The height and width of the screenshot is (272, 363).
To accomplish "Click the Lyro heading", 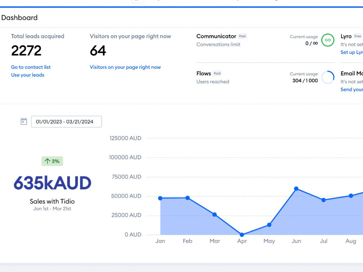I will (x=346, y=37).
